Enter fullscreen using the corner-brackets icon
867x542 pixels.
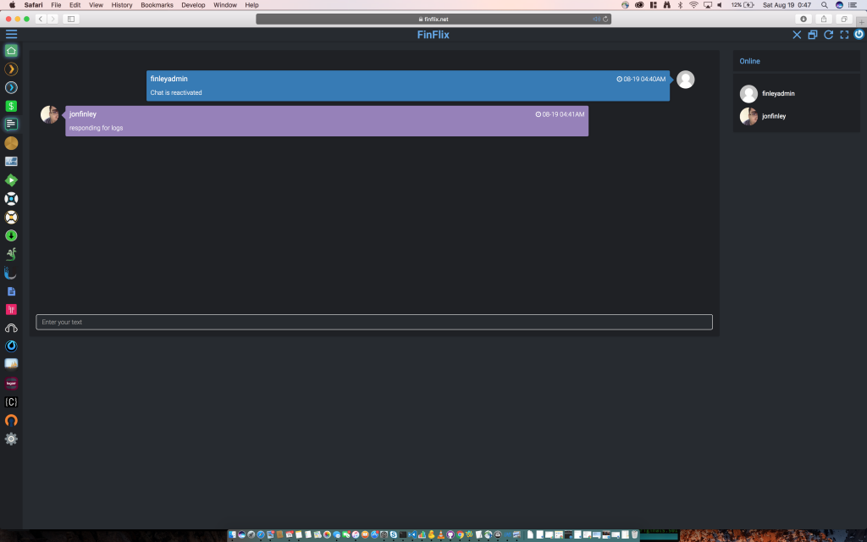click(x=844, y=34)
